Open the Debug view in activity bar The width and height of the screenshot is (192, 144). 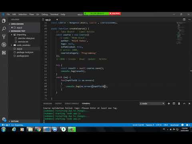click(4, 45)
